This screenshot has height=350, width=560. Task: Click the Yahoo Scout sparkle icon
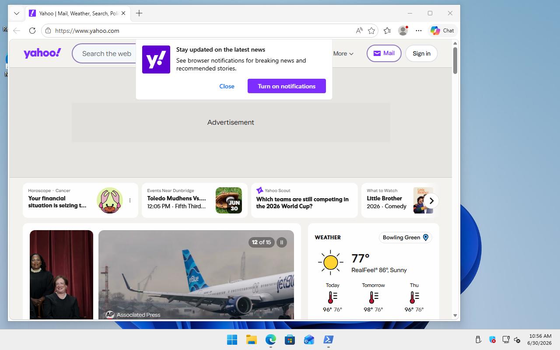[259, 190]
